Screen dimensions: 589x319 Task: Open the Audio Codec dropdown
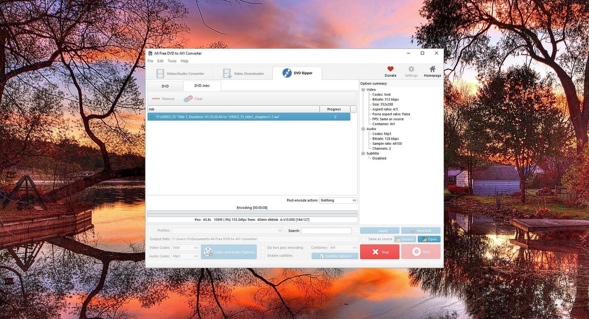185,256
